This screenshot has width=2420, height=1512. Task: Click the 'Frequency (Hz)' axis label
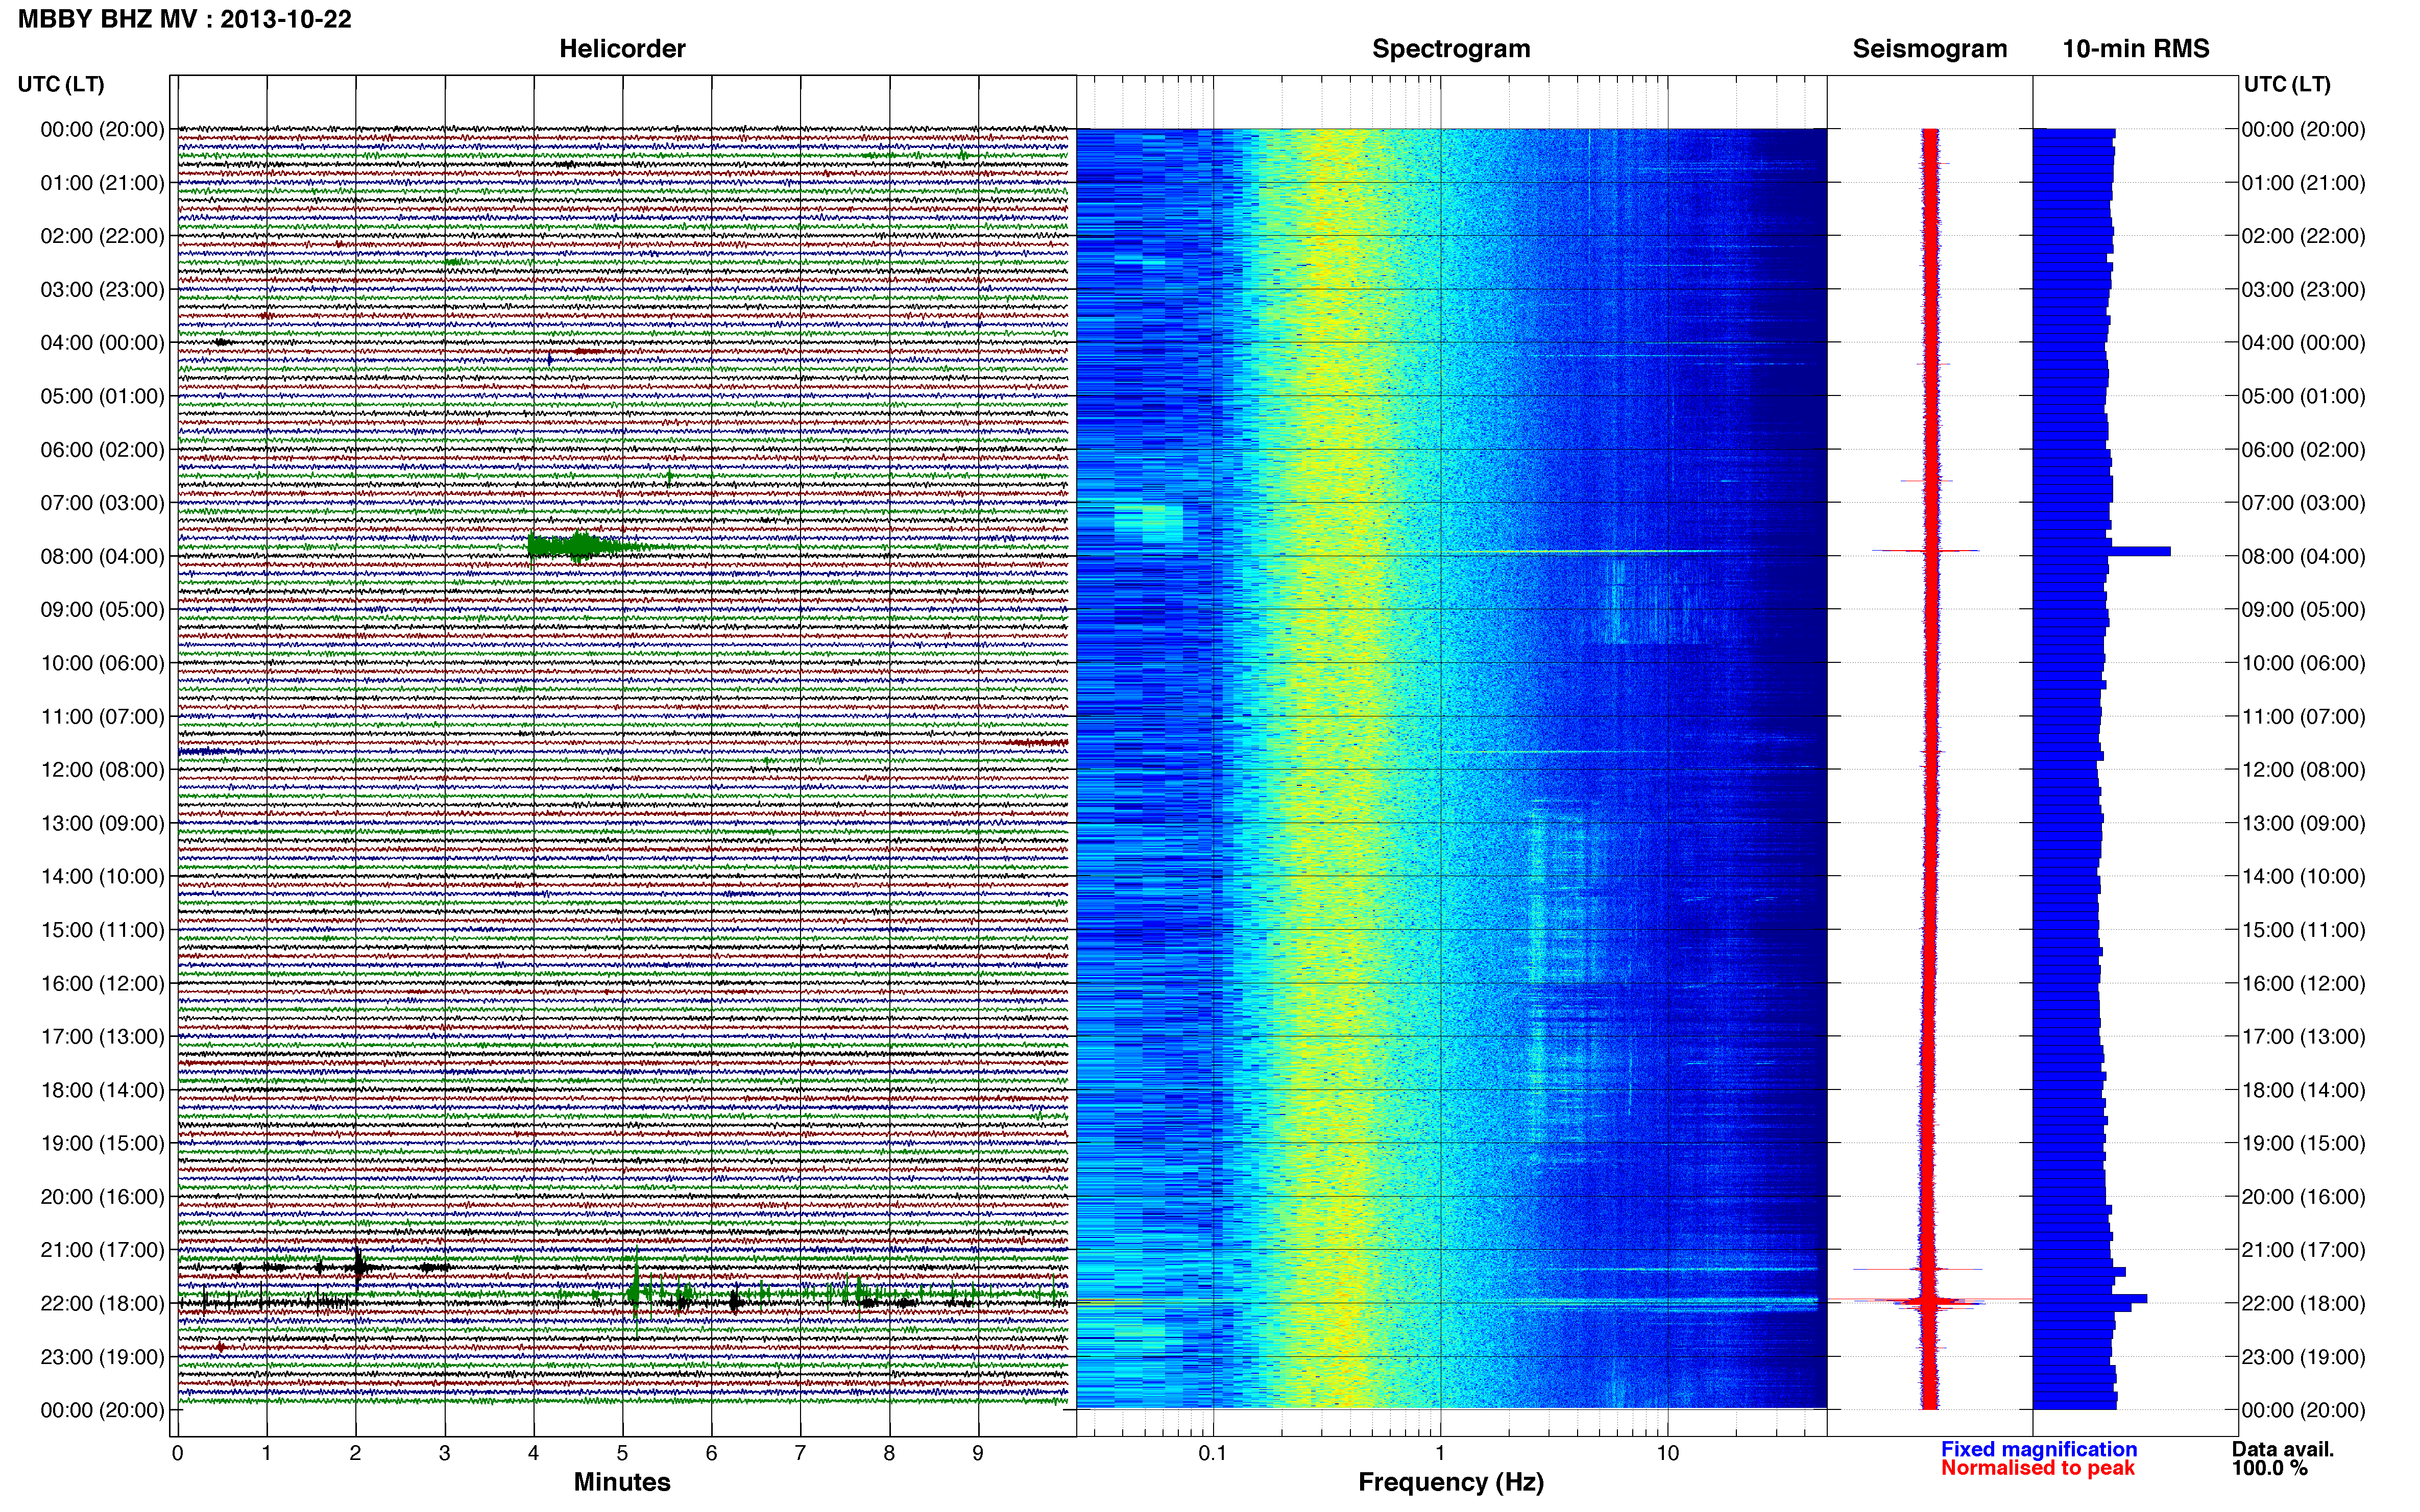pos(1450,1482)
